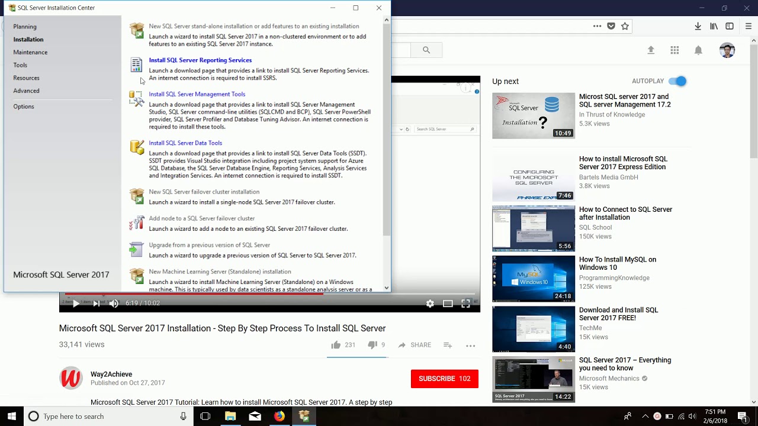This screenshot has width=758, height=426.
Task: Click the Pocket save icon
Action: point(611,26)
